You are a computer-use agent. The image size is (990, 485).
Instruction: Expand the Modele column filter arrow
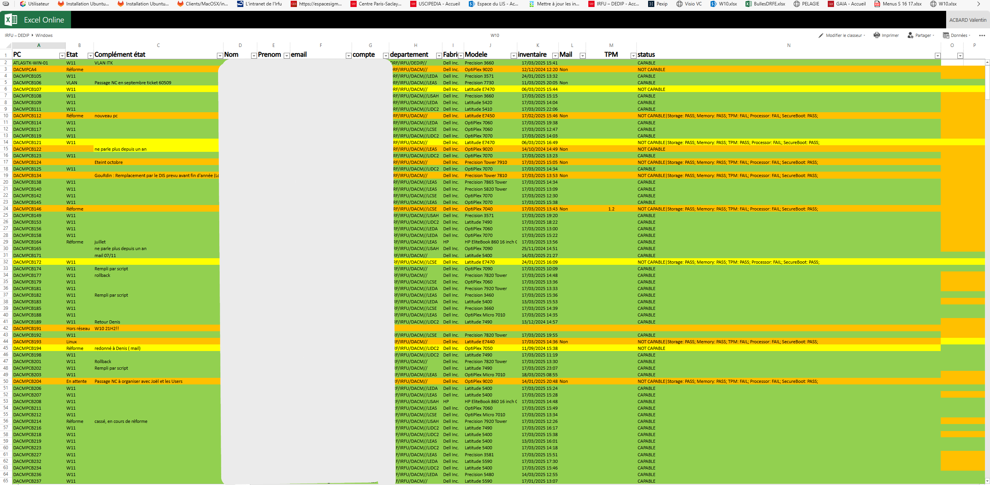tap(513, 56)
